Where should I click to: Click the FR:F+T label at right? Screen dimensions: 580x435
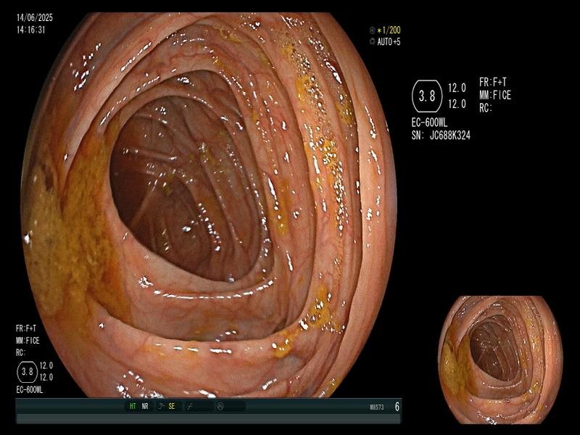(x=493, y=82)
